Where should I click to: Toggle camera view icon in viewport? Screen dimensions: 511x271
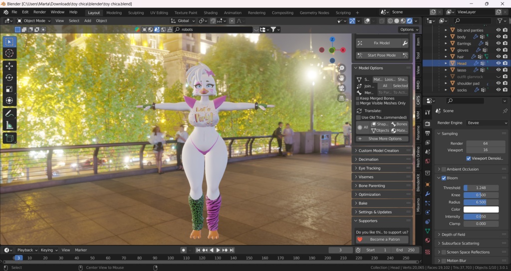tap(341, 88)
